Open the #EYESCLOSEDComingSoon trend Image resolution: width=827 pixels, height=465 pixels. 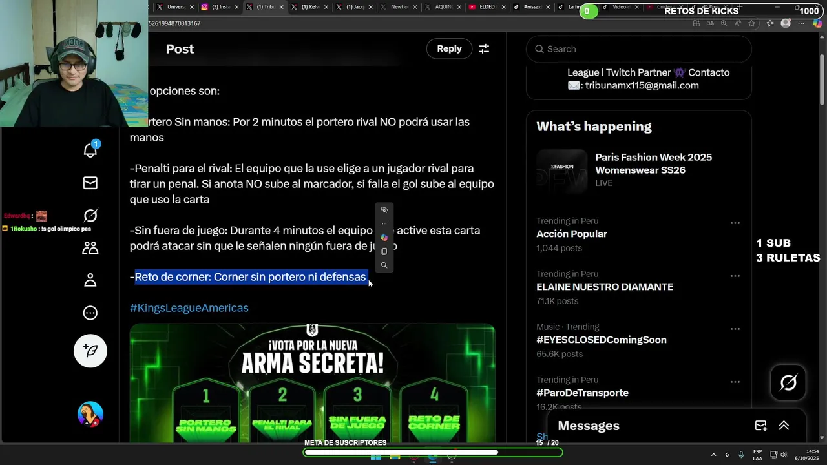[x=601, y=340]
